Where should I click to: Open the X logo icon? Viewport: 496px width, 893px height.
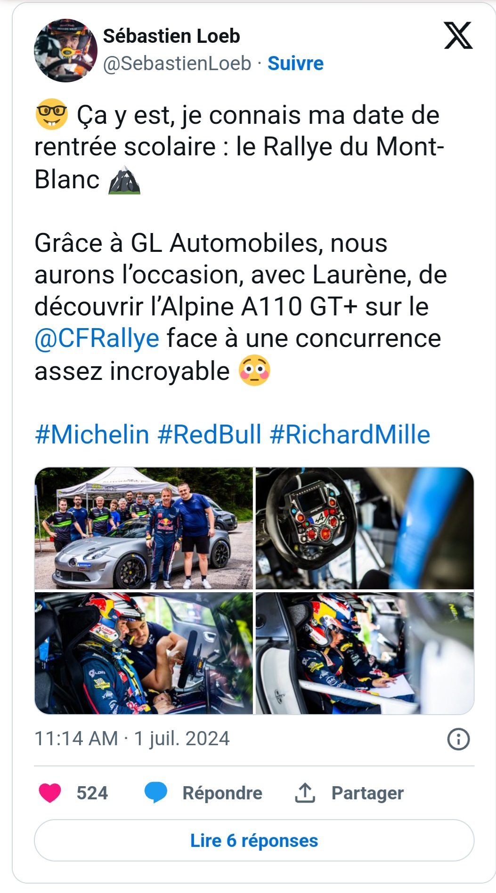pyautogui.click(x=458, y=35)
